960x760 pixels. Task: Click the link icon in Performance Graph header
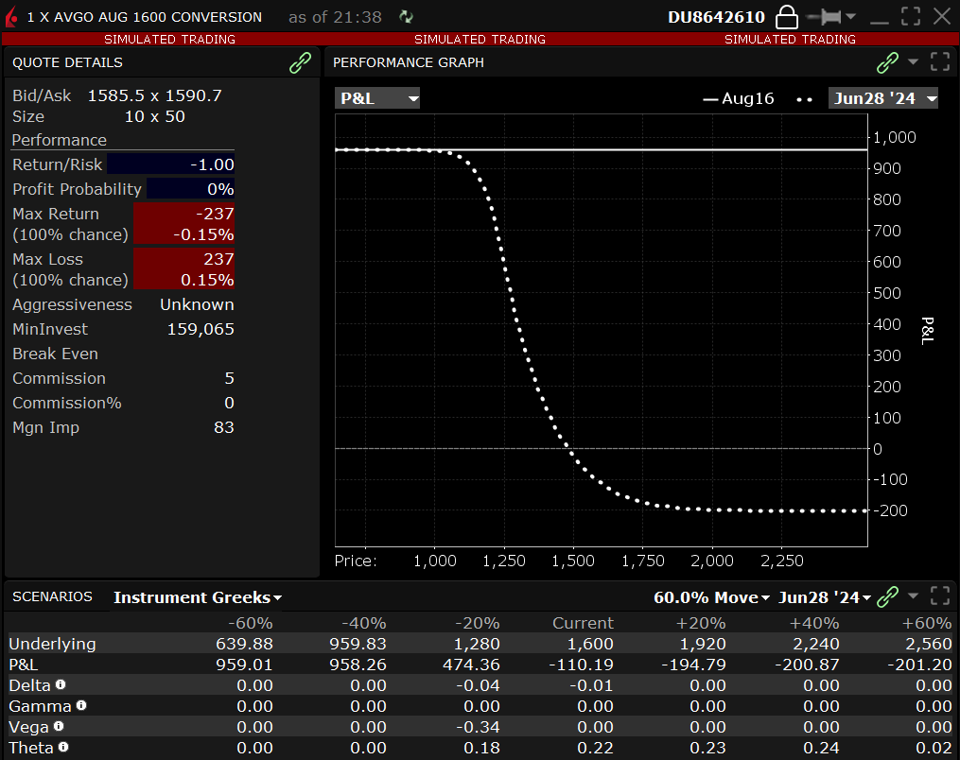click(887, 62)
